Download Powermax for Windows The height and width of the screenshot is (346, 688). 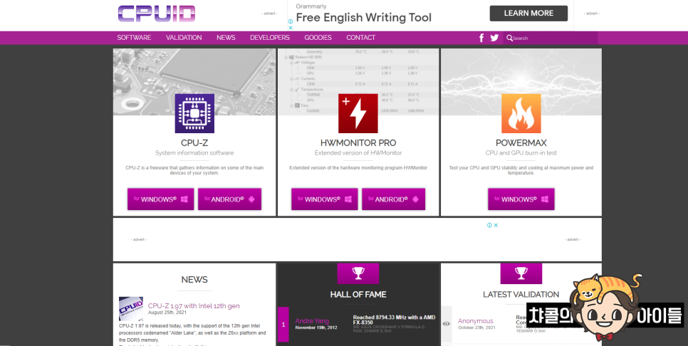521,199
